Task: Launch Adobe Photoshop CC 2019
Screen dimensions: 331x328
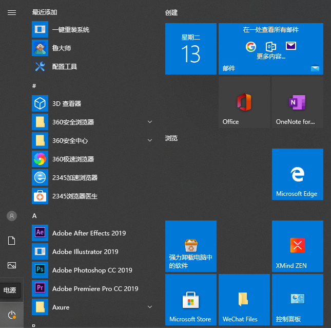Action: (92, 270)
